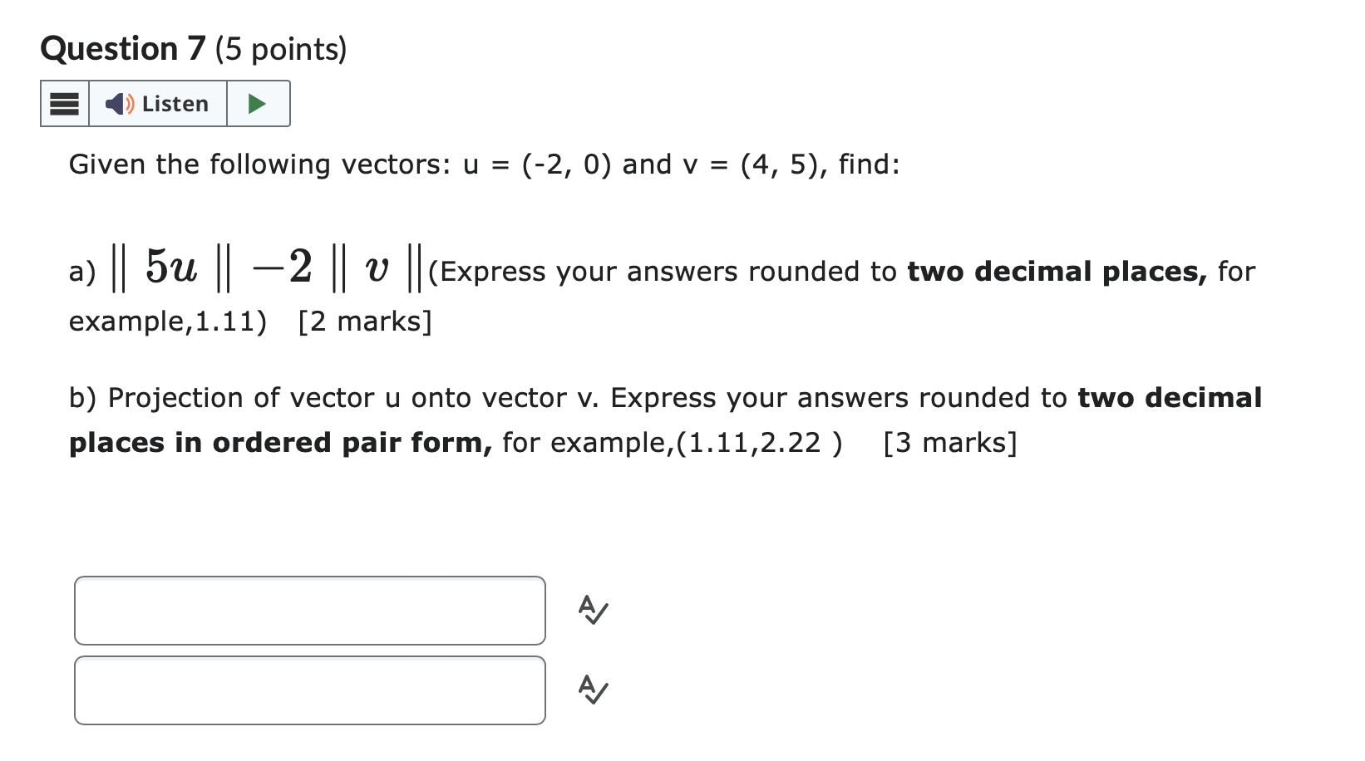
Task: Open the text-to-speech settings via the stacked-lines icon
Action: point(63,103)
